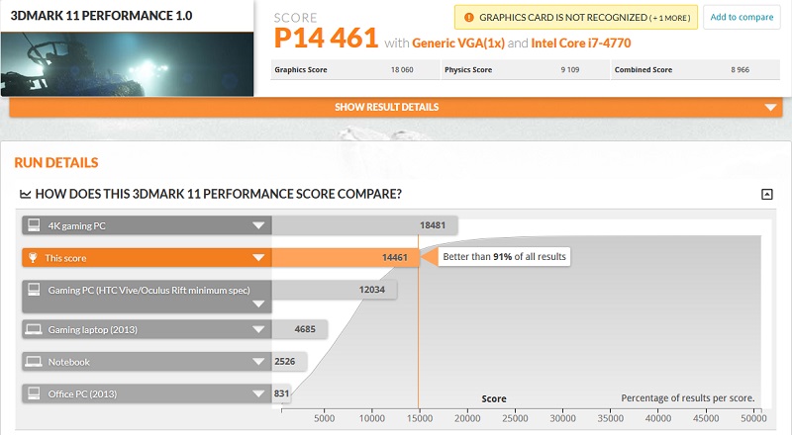Click the Add to compare button
Screen dimensions: 792x435
pyautogui.click(x=742, y=17)
